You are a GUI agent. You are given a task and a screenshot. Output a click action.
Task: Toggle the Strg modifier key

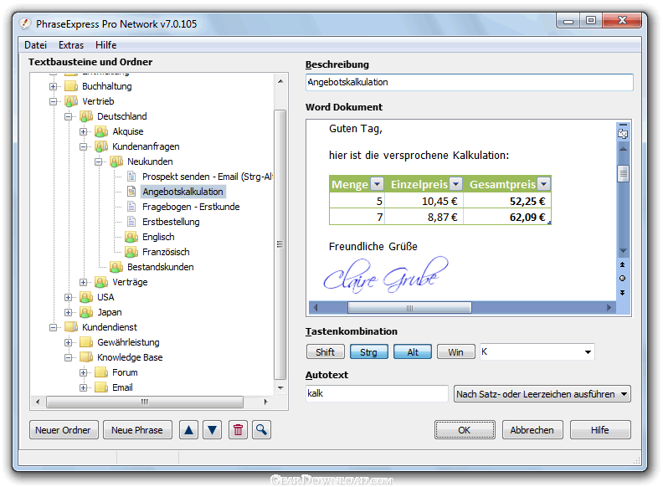pyautogui.click(x=368, y=351)
